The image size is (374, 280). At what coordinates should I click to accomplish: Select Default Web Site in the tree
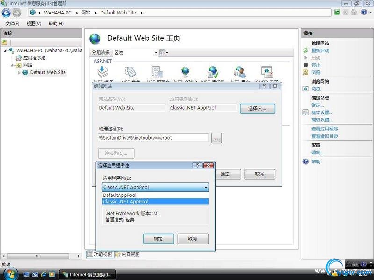click(x=48, y=72)
